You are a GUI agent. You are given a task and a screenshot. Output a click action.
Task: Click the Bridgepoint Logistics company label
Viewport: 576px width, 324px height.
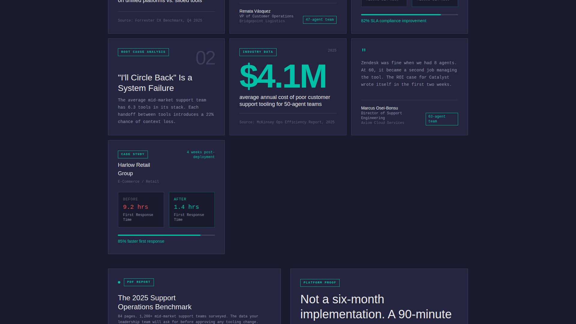pyautogui.click(x=262, y=21)
